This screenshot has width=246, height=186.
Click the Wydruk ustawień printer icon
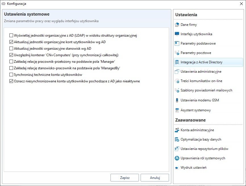177,168
